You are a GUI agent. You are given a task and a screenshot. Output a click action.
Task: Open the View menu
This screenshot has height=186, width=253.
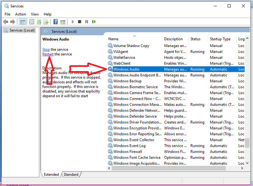pos(35,14)
